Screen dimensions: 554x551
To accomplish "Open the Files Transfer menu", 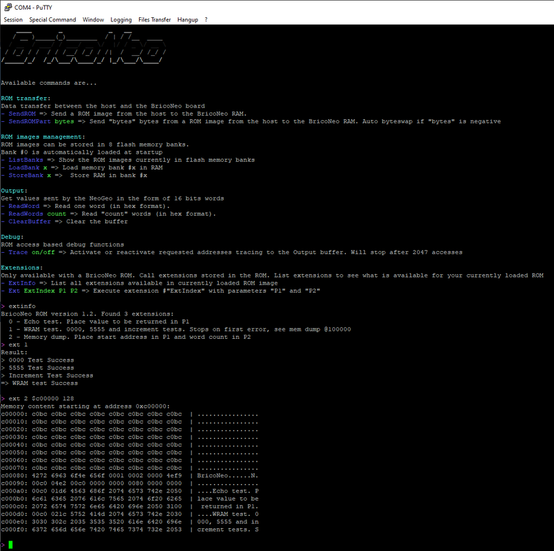I will tap(154, 20).
